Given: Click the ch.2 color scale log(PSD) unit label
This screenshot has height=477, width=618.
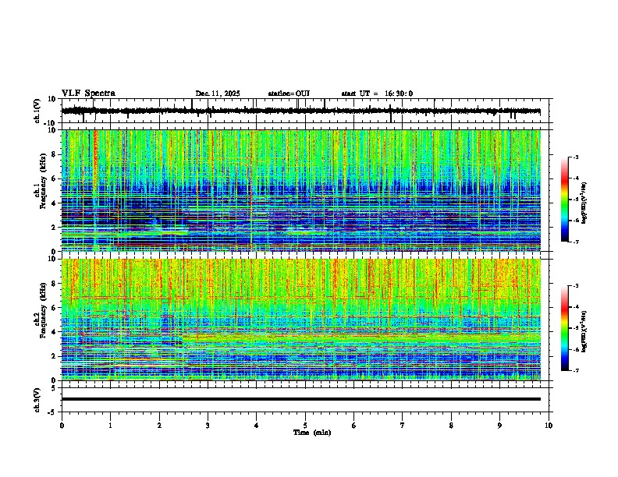Looking at the screenshot, I should [x=584, y=332].
